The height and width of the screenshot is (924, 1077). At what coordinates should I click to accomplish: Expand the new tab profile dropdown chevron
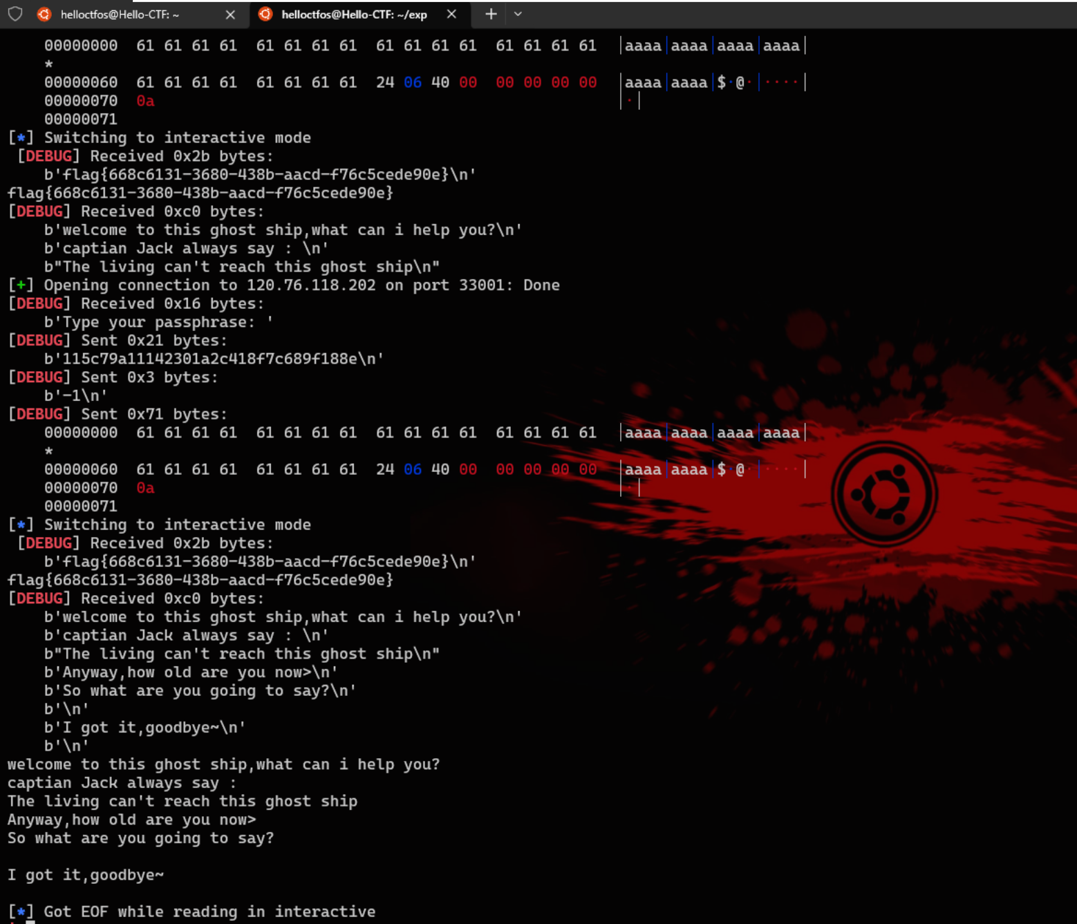518,14
